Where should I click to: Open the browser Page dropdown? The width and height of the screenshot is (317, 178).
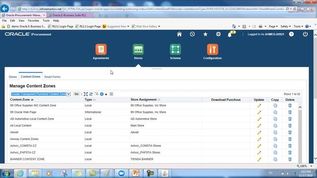click(x=273, y=26)
